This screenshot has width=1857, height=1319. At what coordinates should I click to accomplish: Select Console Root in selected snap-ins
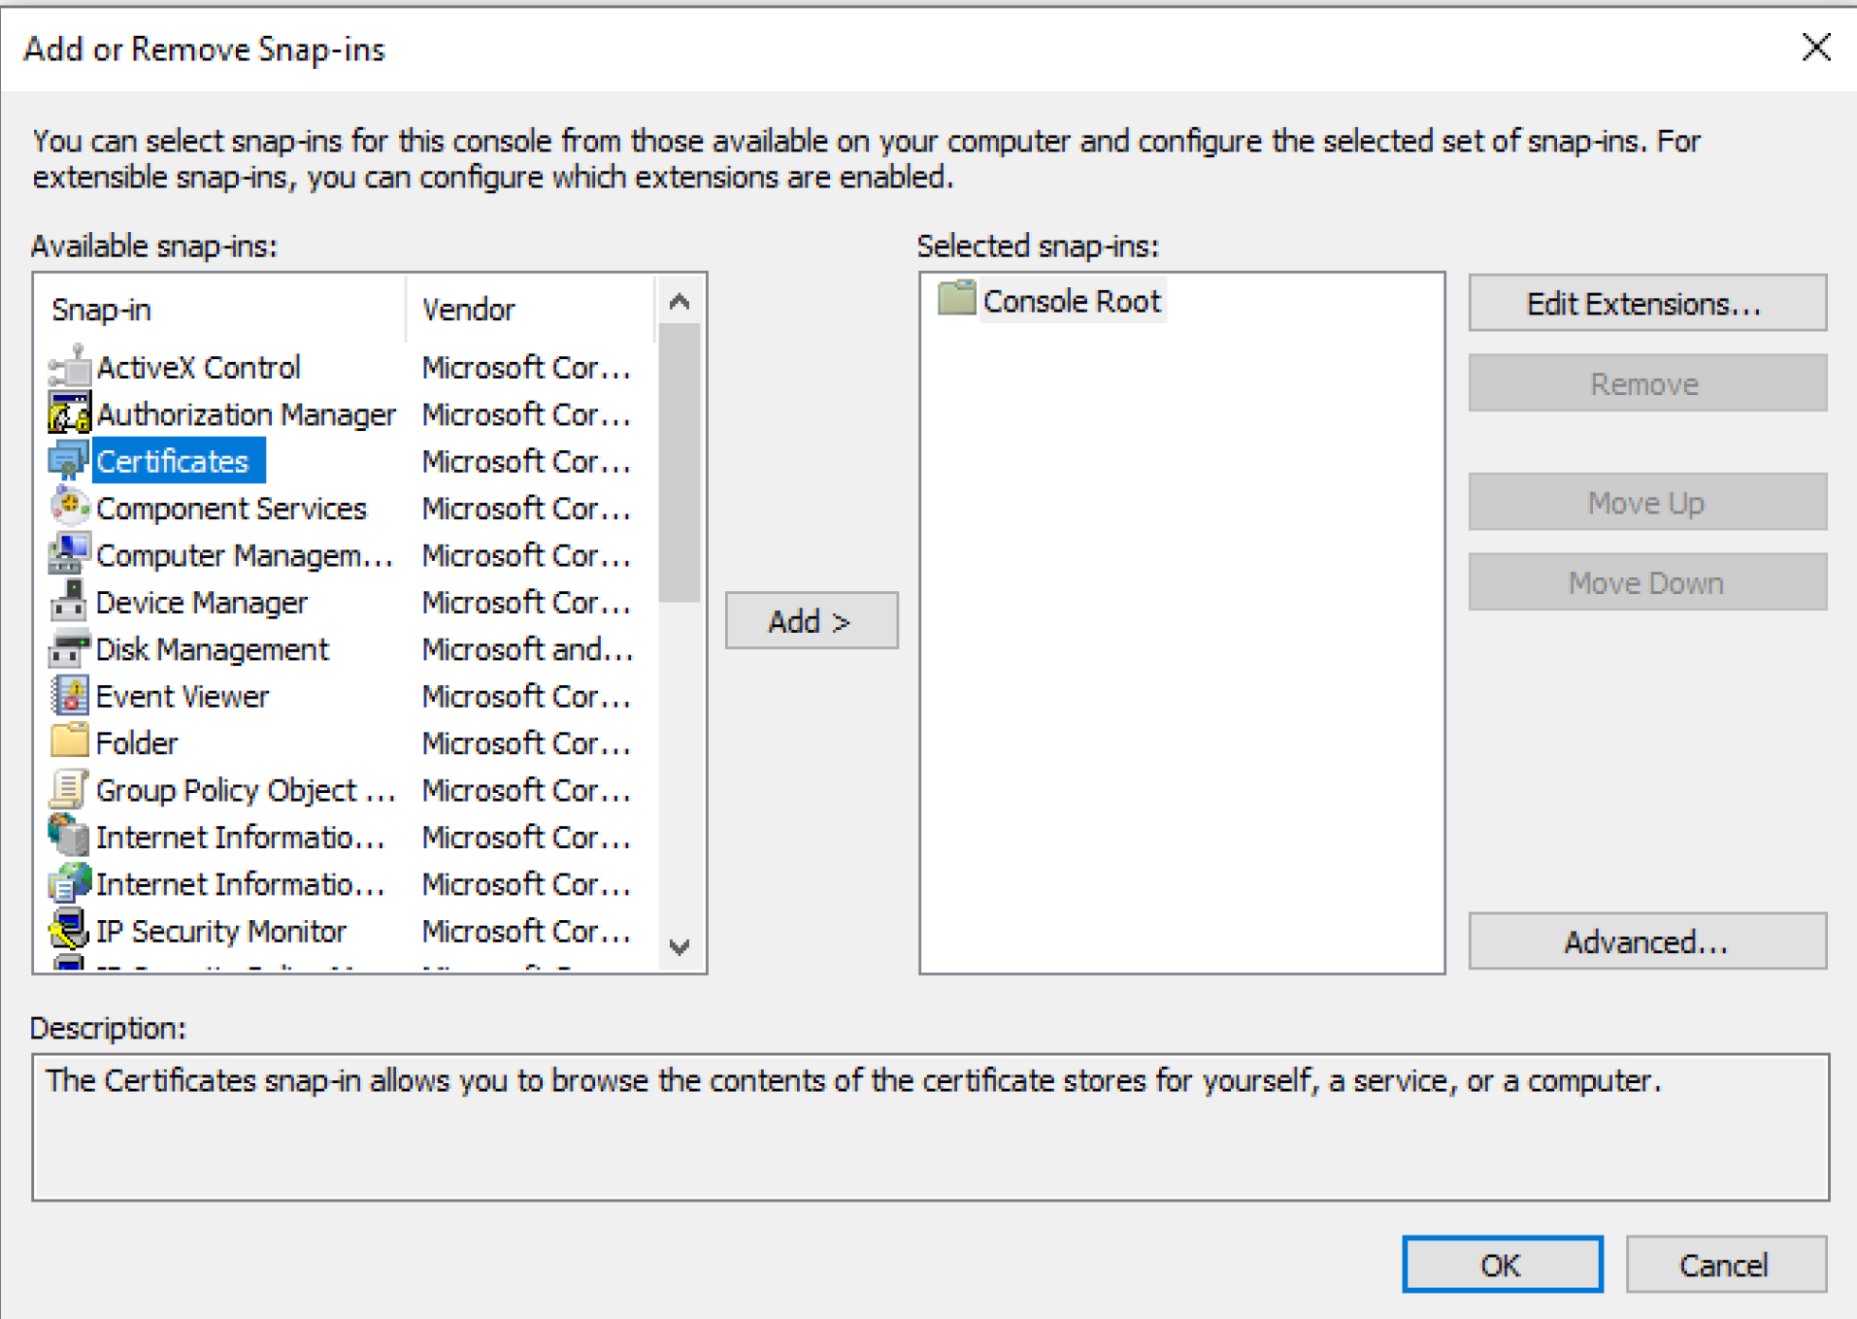(1072, 301)
